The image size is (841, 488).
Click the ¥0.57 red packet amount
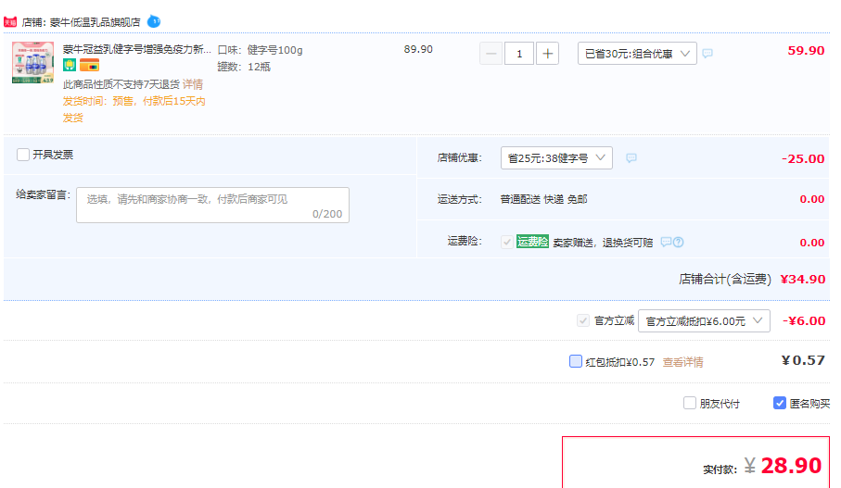coord(803,360)
